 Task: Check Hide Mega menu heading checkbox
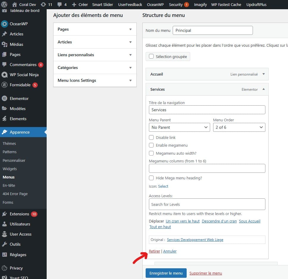click(x=151, y=178)
